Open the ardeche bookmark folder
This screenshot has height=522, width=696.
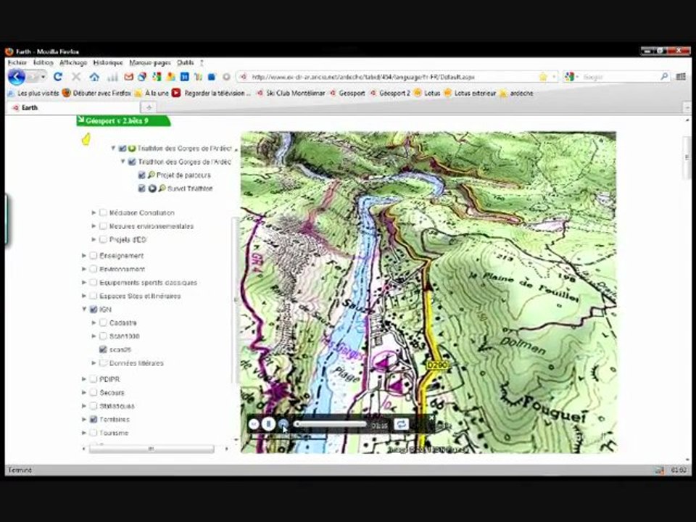[517, 94]
